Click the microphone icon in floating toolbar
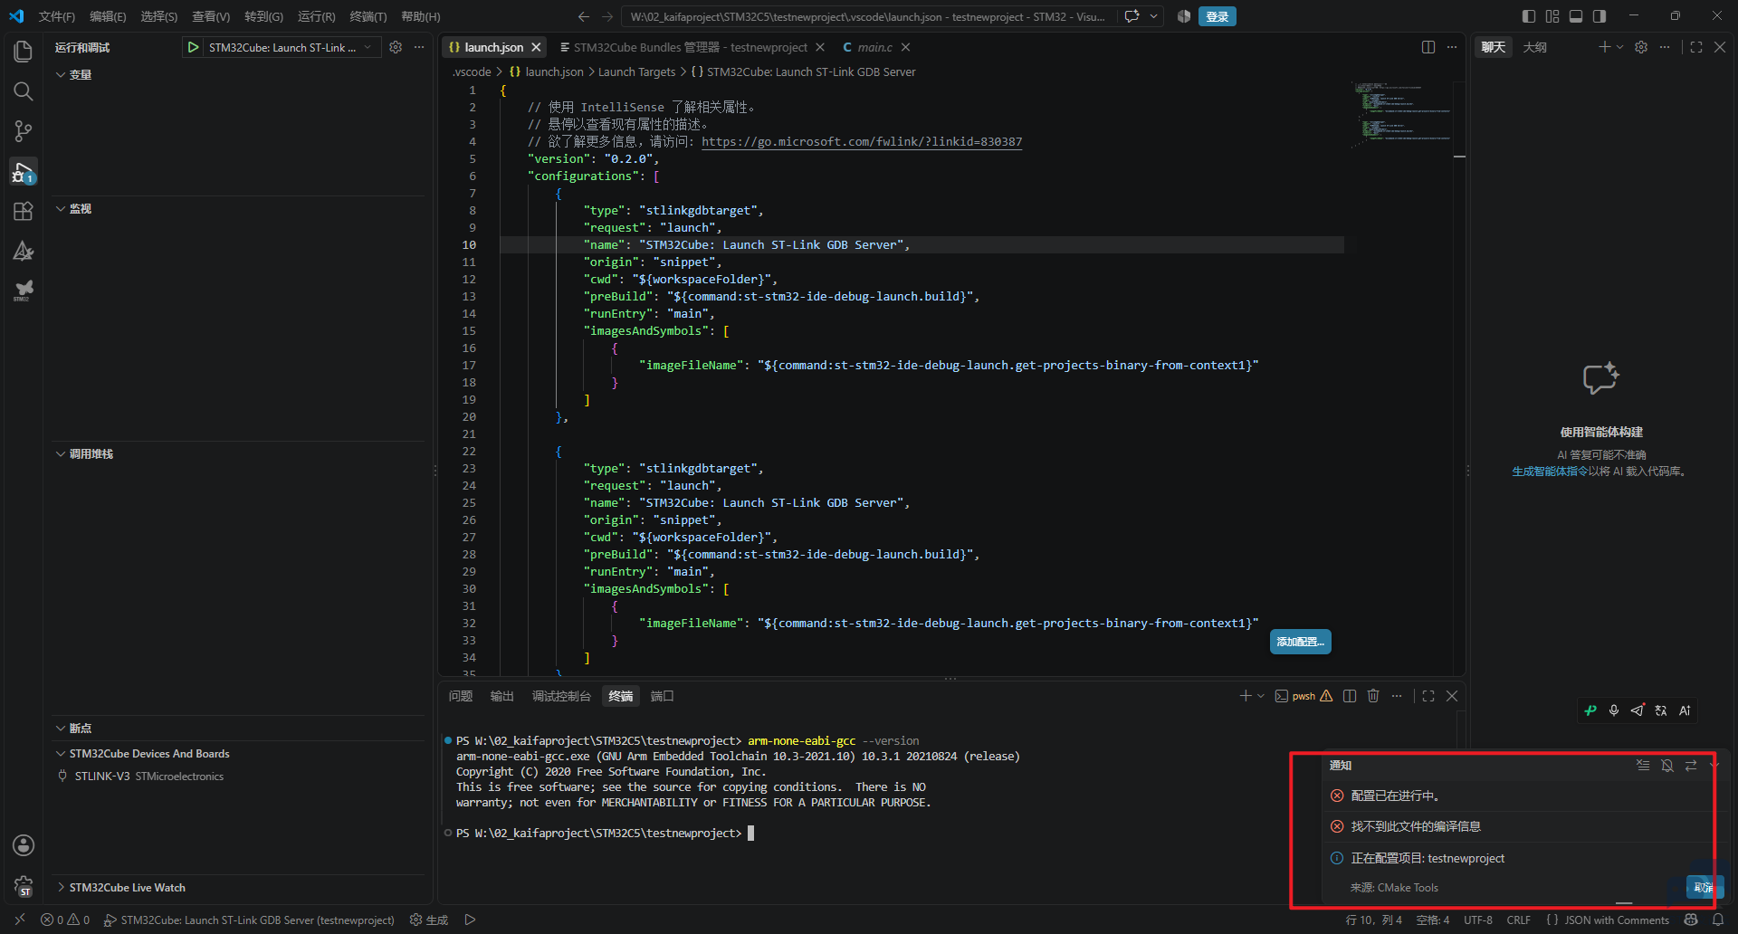 click(1614, 710)
